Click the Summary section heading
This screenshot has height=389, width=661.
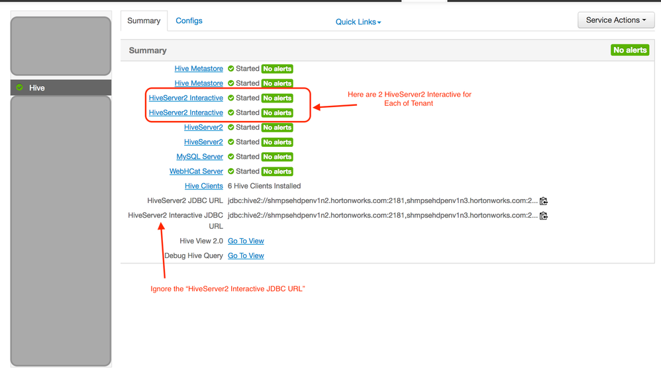[x=148, y=50]
